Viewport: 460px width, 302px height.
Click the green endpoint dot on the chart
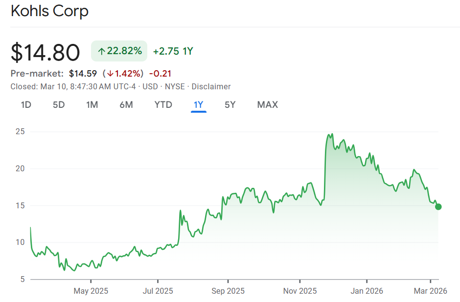[438, 207]
